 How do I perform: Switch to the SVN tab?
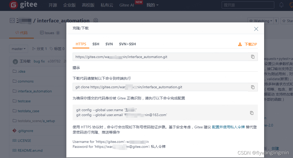tap(109, 44)
